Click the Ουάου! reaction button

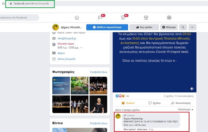(x=128, y=103)
